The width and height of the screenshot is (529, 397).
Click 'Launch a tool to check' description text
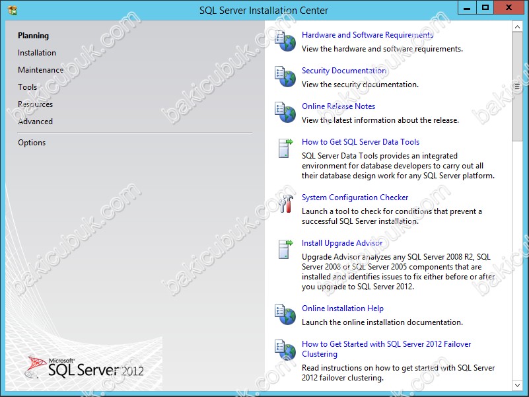tap(392, 217)
